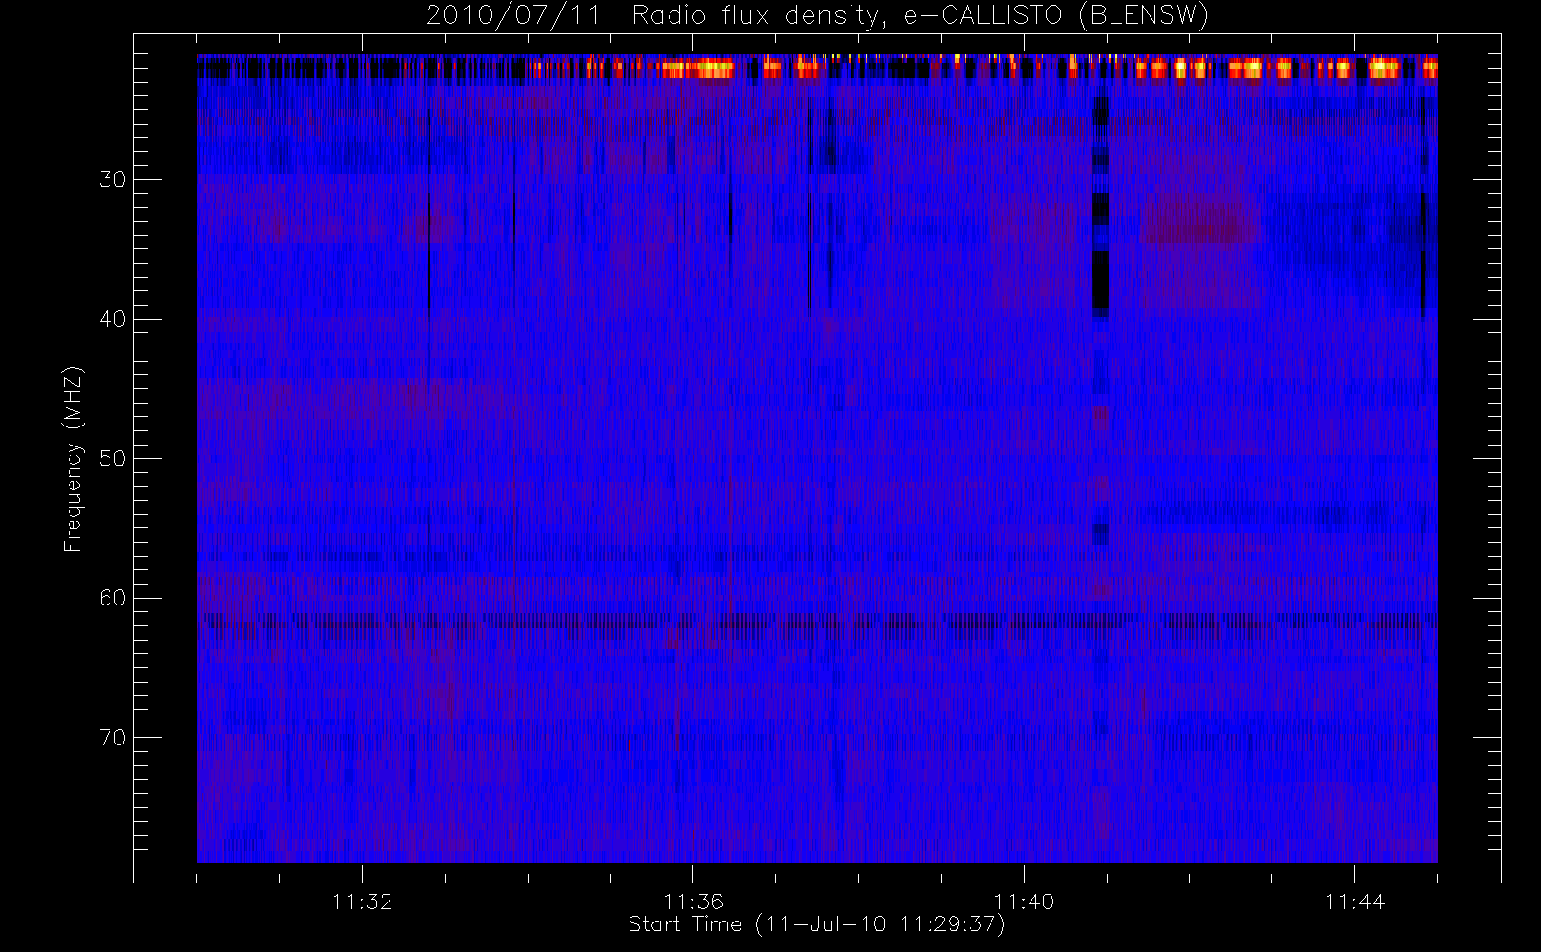Click the dark horizontal interference band near 62 MHz

click(817, 622)
